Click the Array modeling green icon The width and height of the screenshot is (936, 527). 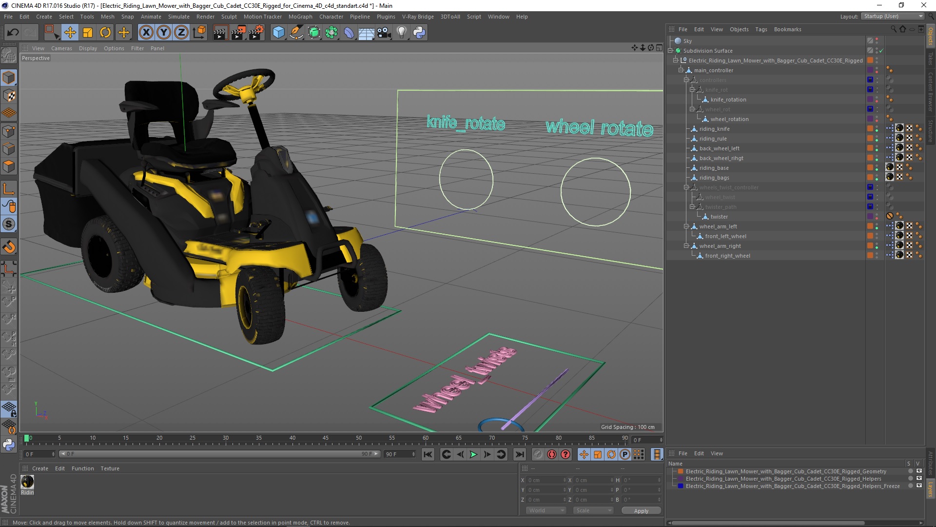click(332, 33)
